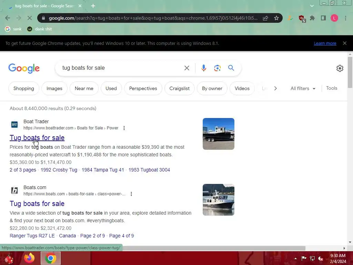
Task: Select the 'Near me' filter chip
Action: (84, 88)
